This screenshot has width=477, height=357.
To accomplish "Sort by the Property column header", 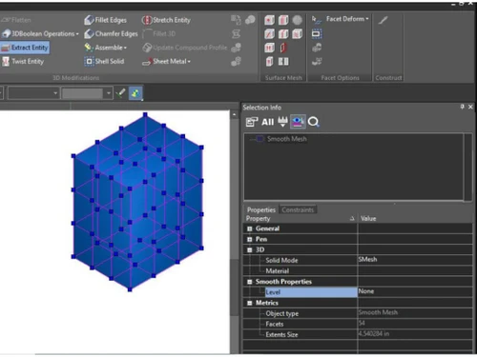I will click(301, 219).
